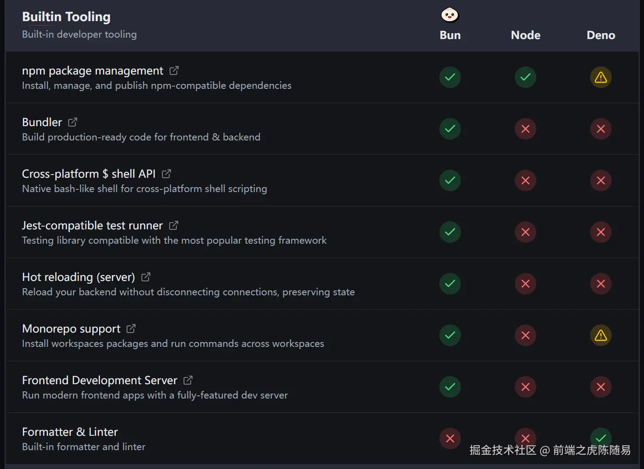The image size is (644, 469).
Task: Open the Frontend Development Server link
Action: pos(100,380)
